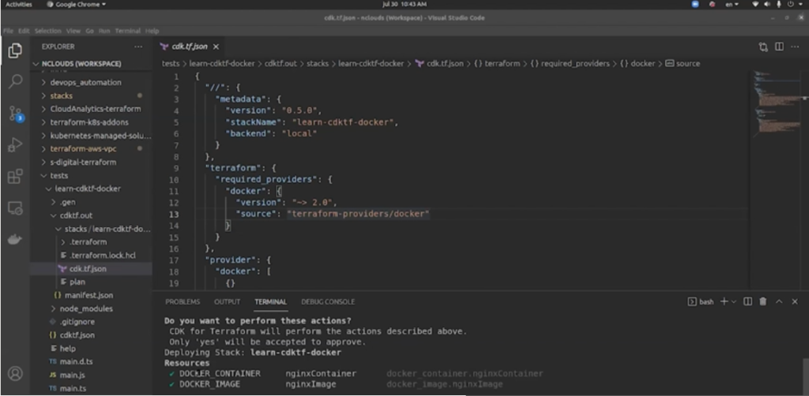This screenshot has width=809, height=396.
Task: Open the Run and Debug view
Action: (15, 144)
